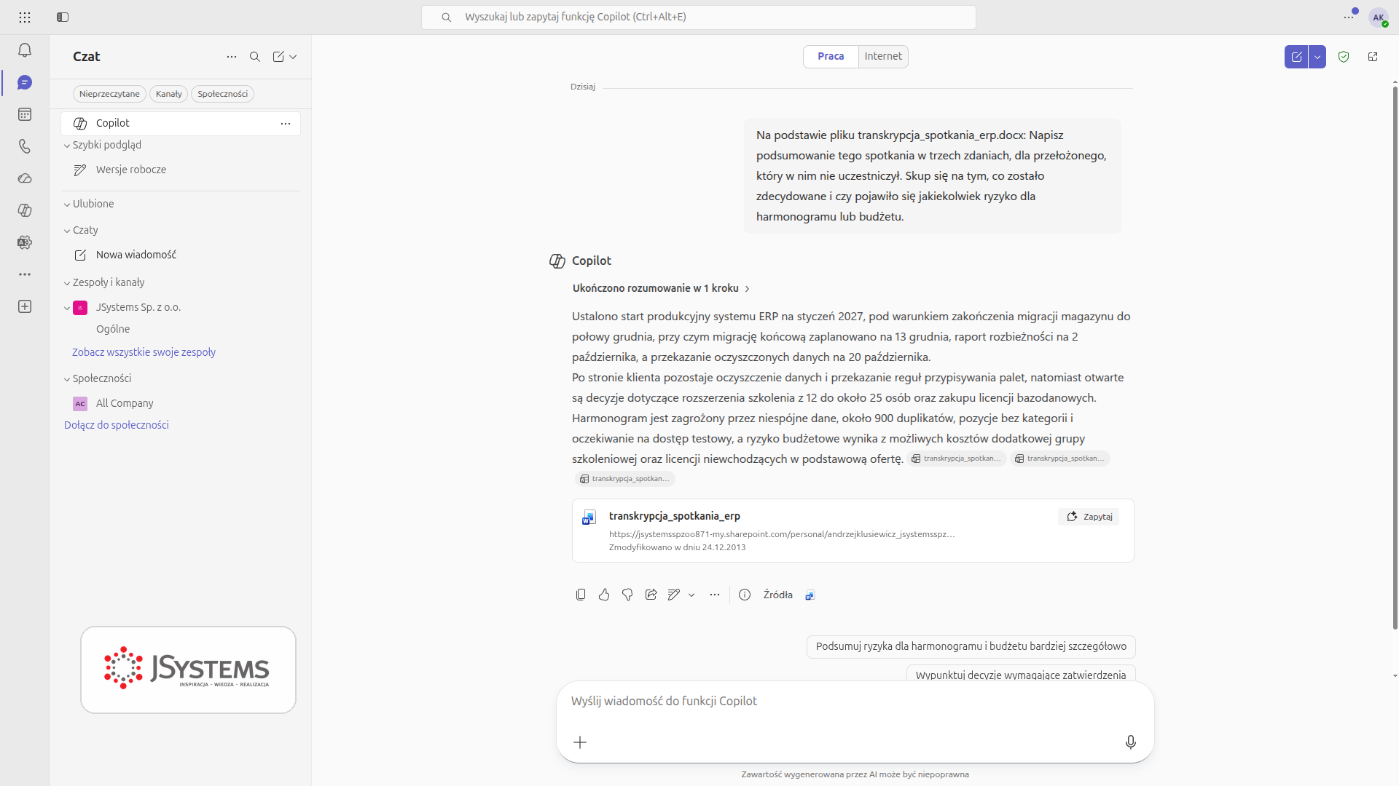Focus the top search Copilot bar
The image size is (1399, 786).
click(698, 17)
